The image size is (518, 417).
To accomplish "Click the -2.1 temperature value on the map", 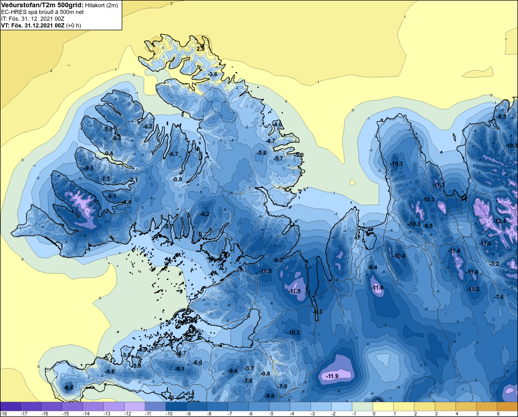I will click(x=133, y=180).
